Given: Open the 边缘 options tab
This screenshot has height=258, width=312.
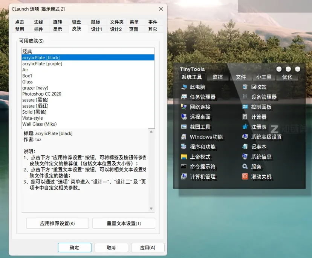Looking at the screenshot, I should coord(38,22).
